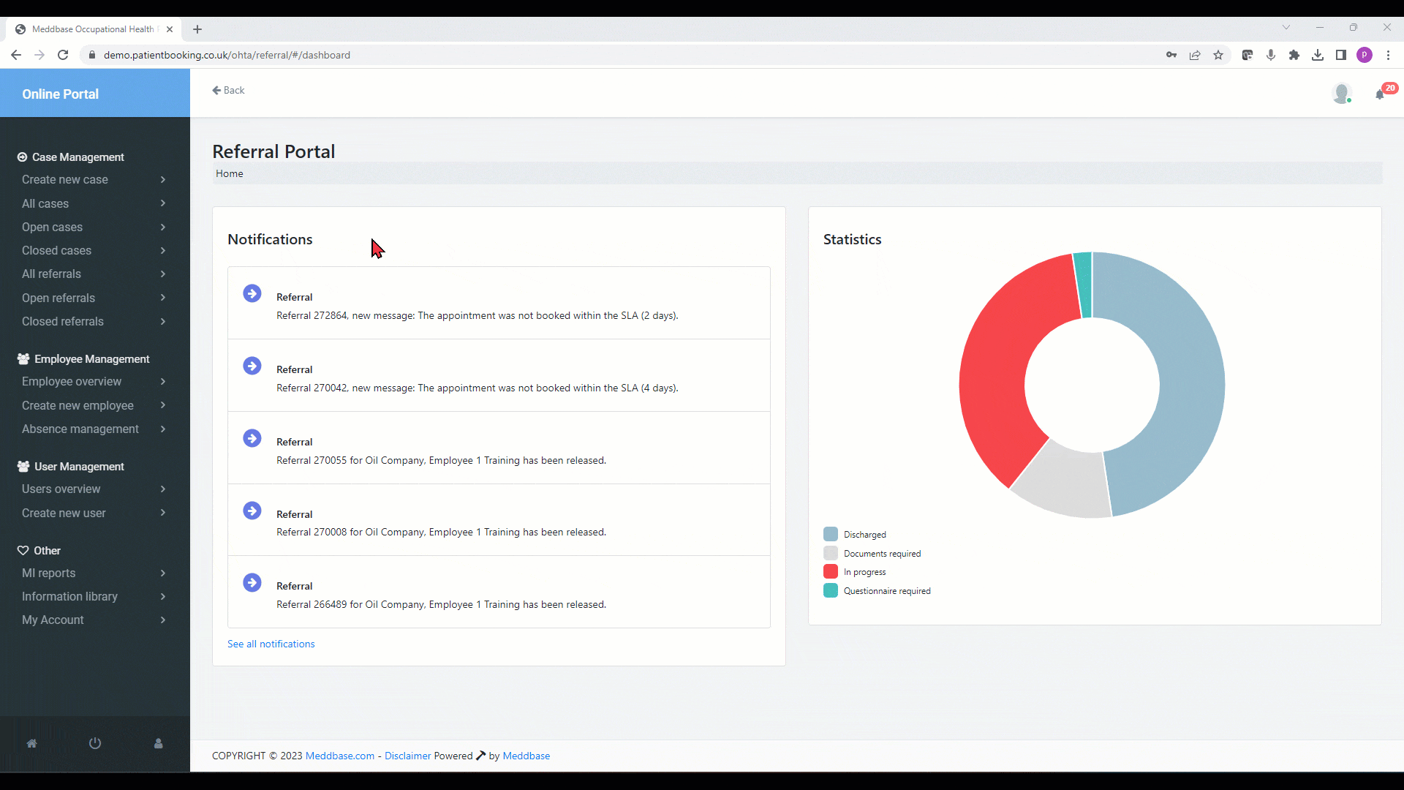Click the home icon in sidebar footer
The width and height of the screenshot is (1404, 790).
[31, 743]
